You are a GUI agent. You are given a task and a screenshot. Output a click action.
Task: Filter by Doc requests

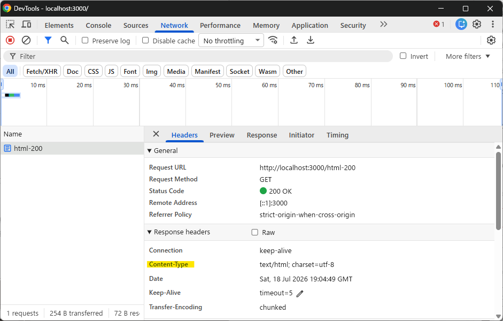[x=73, y=71]
